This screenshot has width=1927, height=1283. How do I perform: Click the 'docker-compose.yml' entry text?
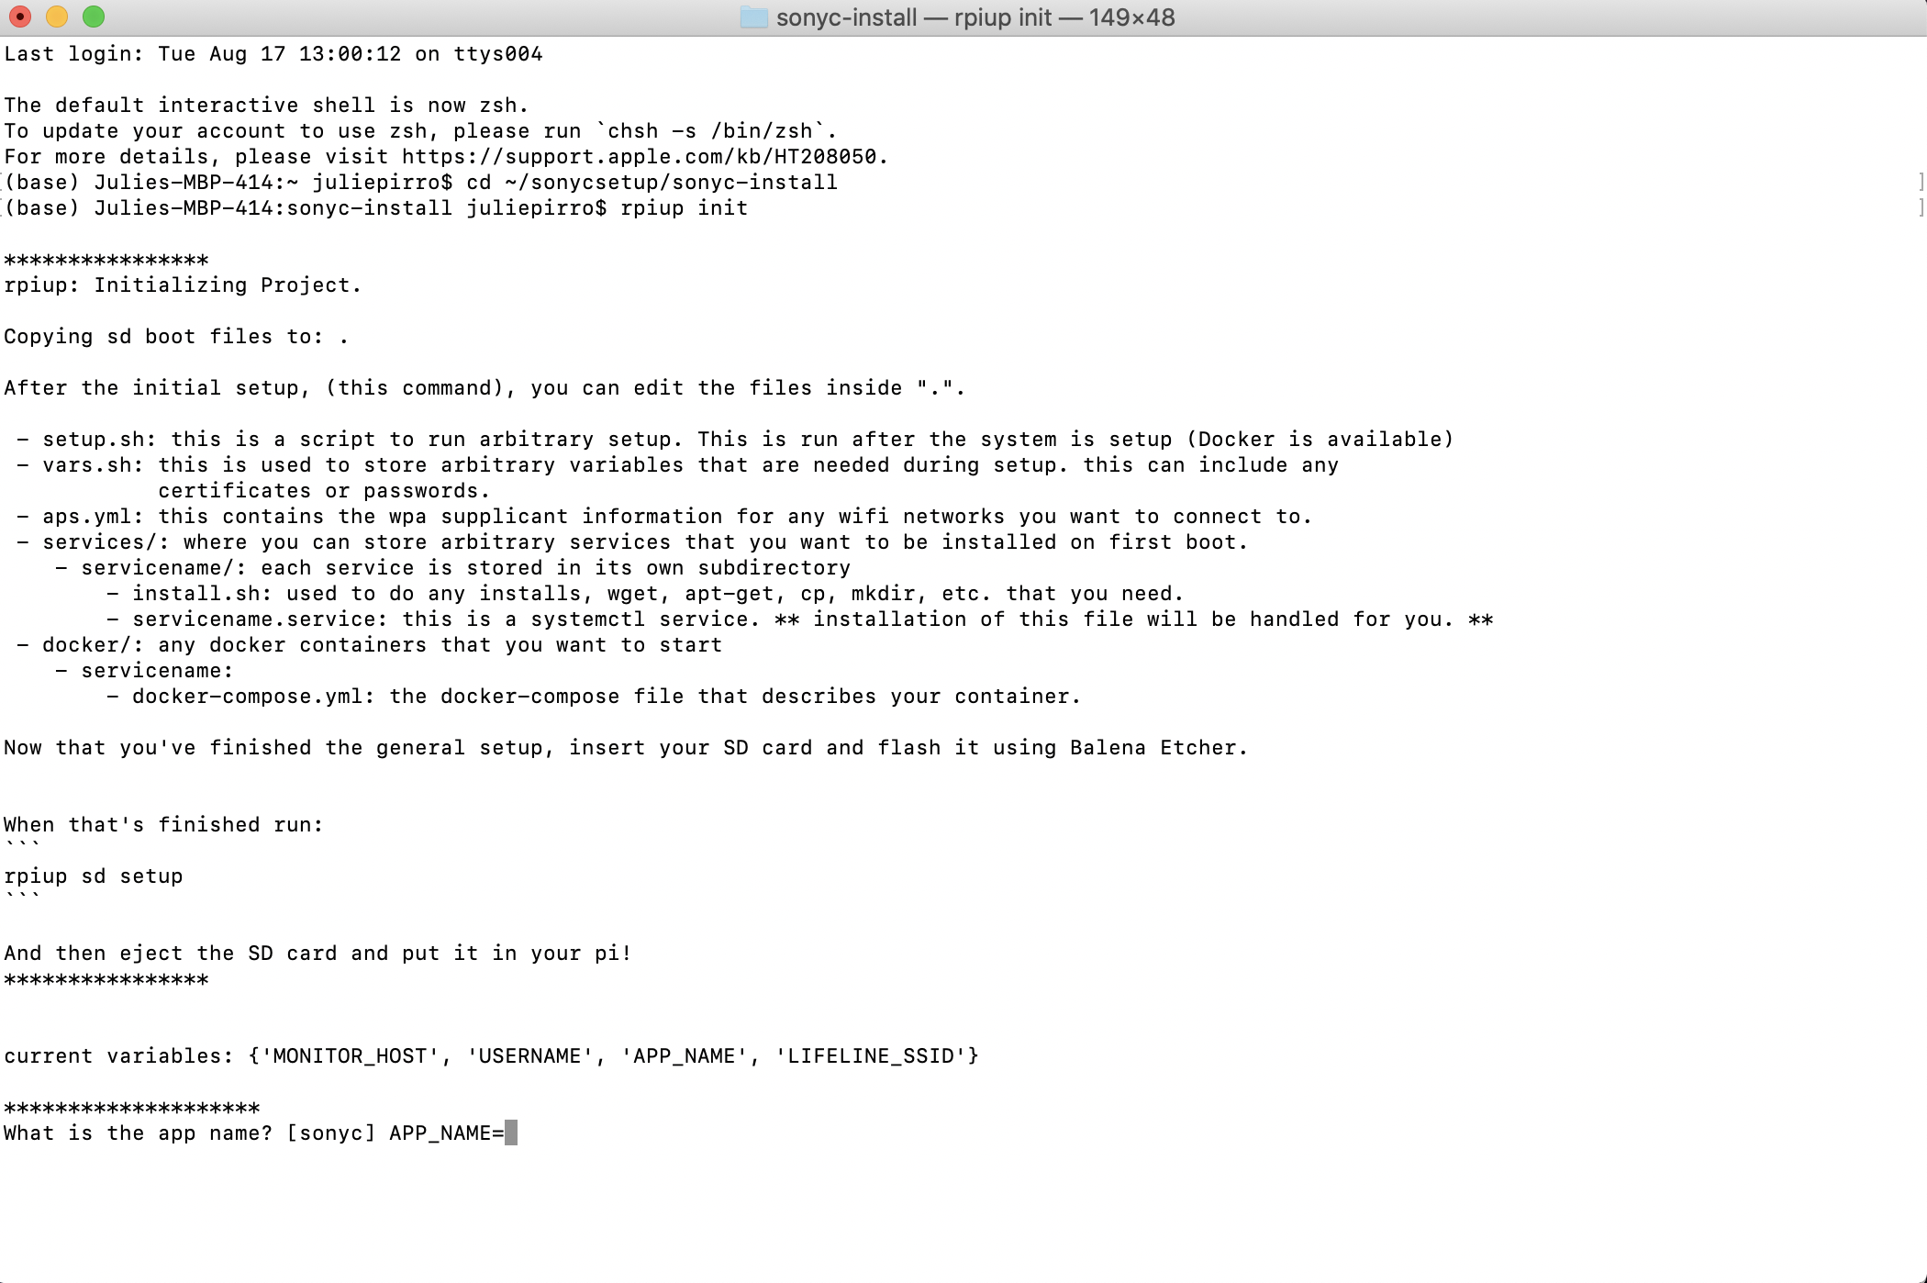(x=248, y=697)
